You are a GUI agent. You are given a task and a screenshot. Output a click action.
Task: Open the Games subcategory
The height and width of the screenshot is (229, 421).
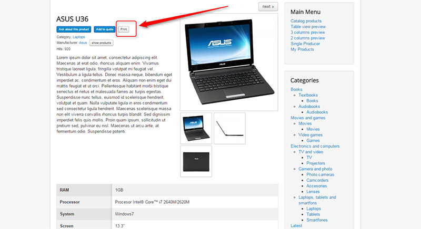tap(313, 140)
